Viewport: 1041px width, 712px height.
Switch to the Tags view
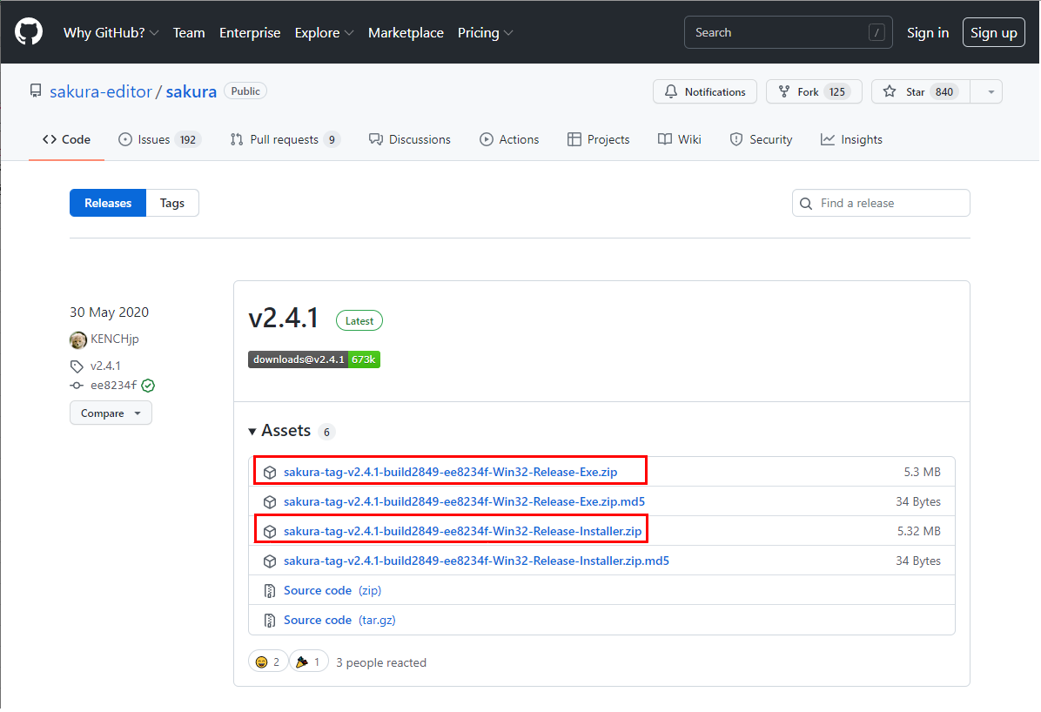click(172, 203)
